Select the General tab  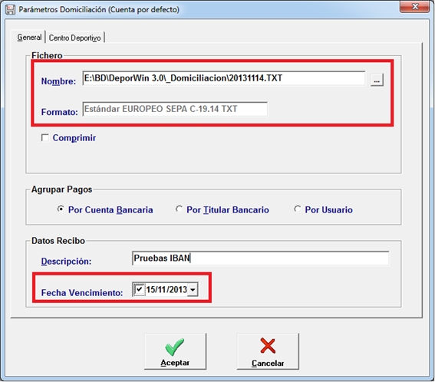click(x=29, y=37)
